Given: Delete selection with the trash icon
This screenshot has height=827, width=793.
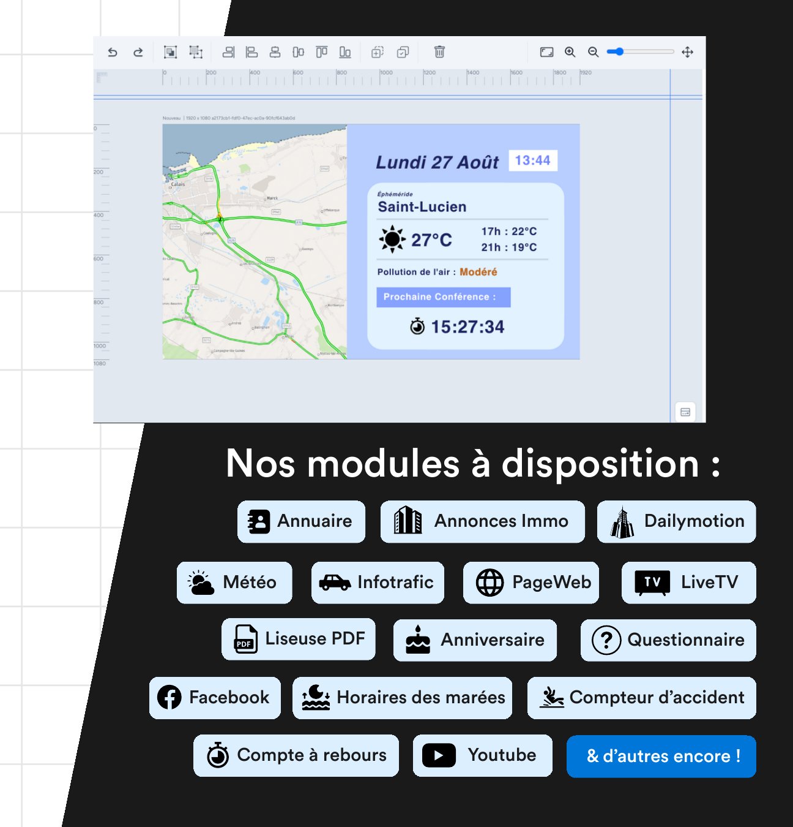Looking at the screenshot, I should pyautogui.click(x=439, y=52).
